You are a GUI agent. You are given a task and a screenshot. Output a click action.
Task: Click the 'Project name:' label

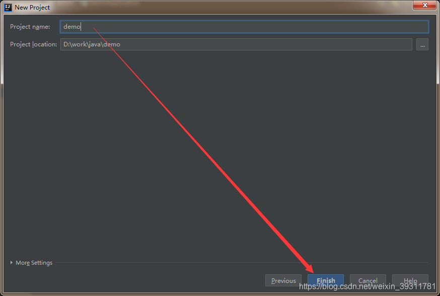30,27
